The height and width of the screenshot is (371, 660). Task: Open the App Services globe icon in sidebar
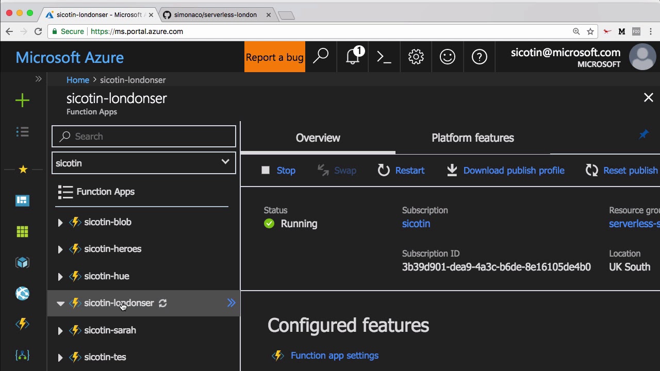pos(22,294)
